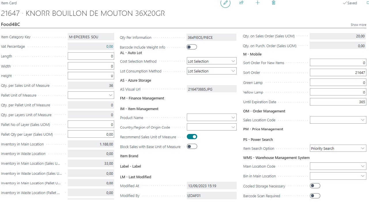Click Inventory in Main Location (Sales) value 33,00
The width and height of the screenshot is (369, 207).
click(x=91, y=163)
